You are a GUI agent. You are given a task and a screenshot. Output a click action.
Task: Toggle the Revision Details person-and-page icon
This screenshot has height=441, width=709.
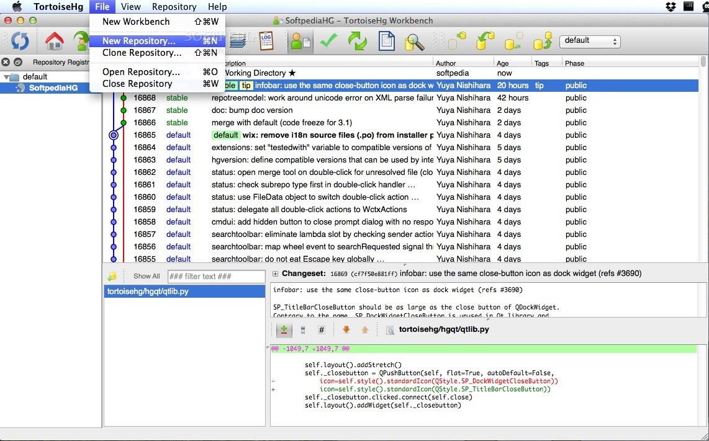pyautogui.click(x=300, y=41)
